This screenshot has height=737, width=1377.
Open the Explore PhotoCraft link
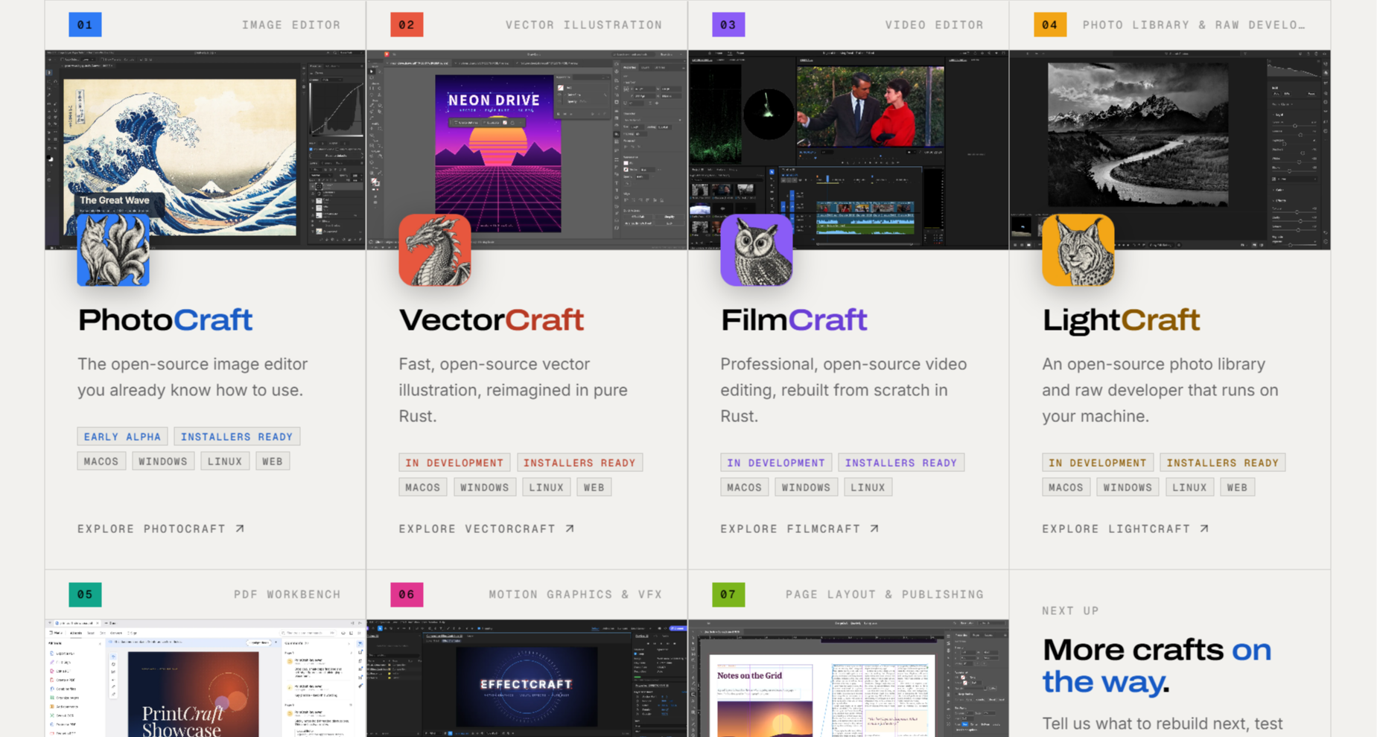coord(161,529)
